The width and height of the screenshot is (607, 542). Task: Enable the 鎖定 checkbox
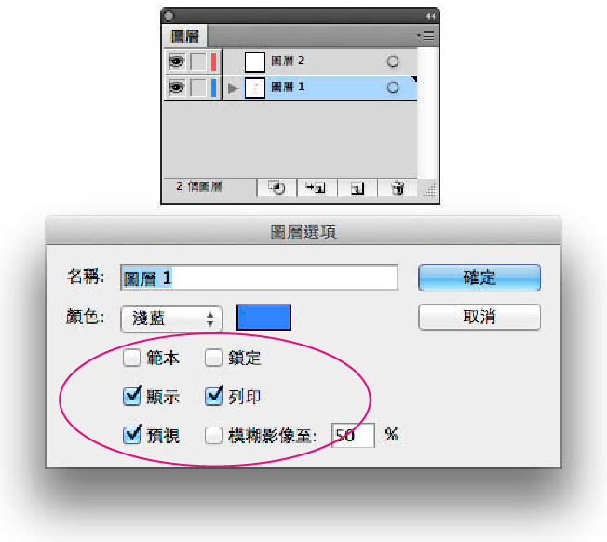click(213, 358)
